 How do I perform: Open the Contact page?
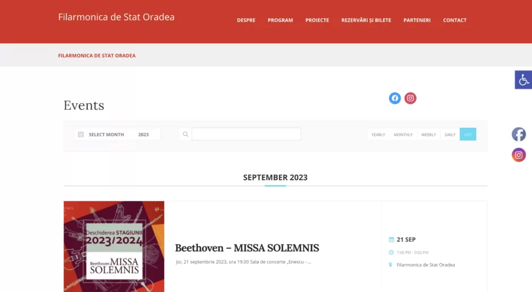click(455, 20)
